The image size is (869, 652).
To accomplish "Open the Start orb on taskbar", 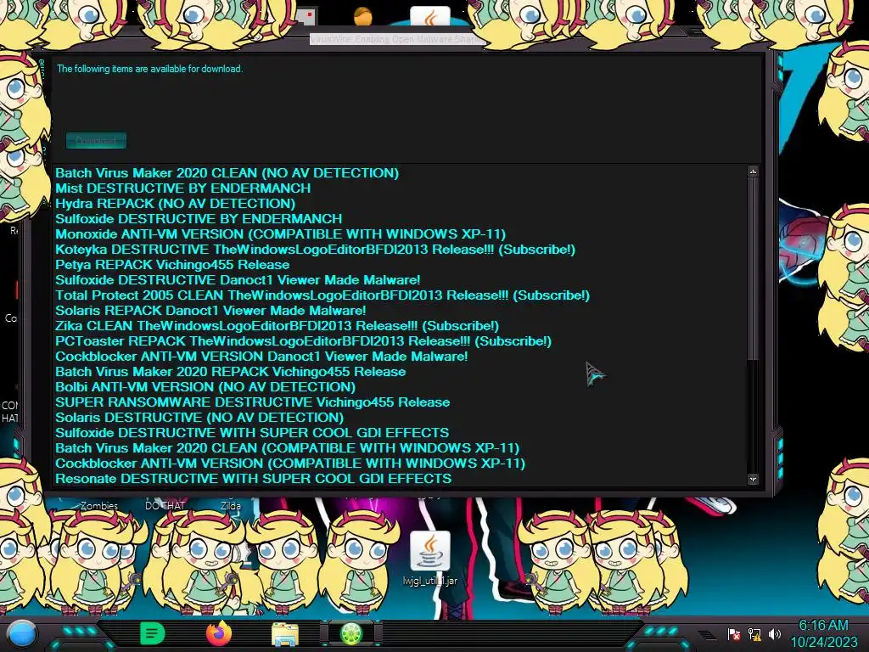I will click(21, 633).
